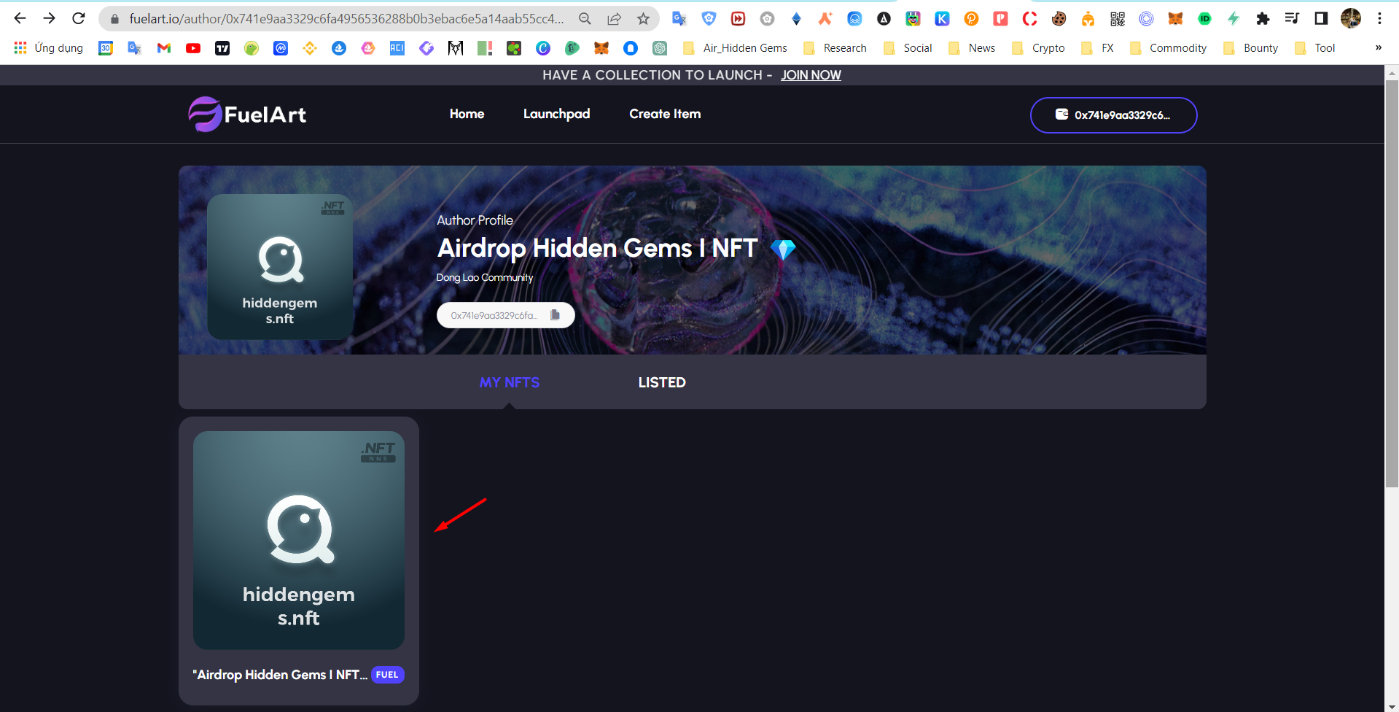The height and width of the screenshot is (712, 1399).
Task: Click the browser back arrow
Action: (20, 18)
